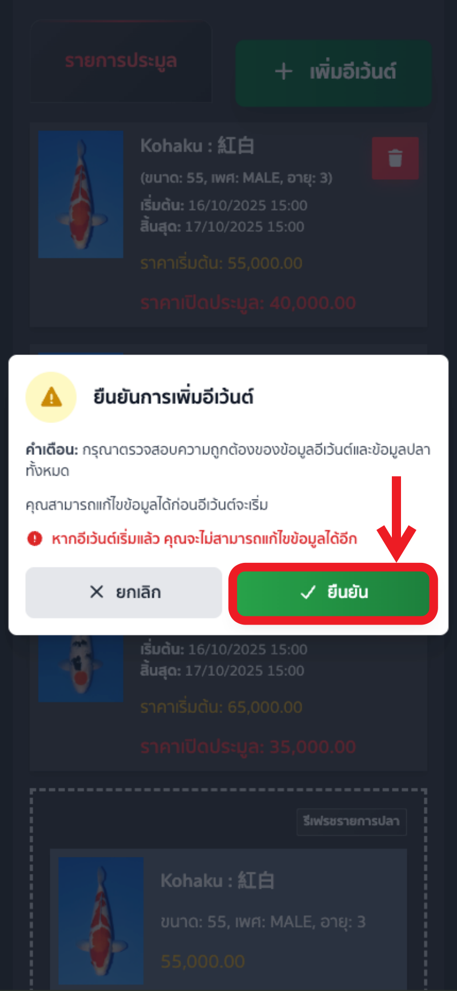Click the รีเฟรชรายการปลา refresh button
Viewport: 457px width, 991px height.
click(351, 821)
